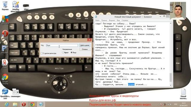Open the Recycle Bin desktop icon
Image resolution: width=191 pixels, height=107 pixels.
[x=5, y=6]
